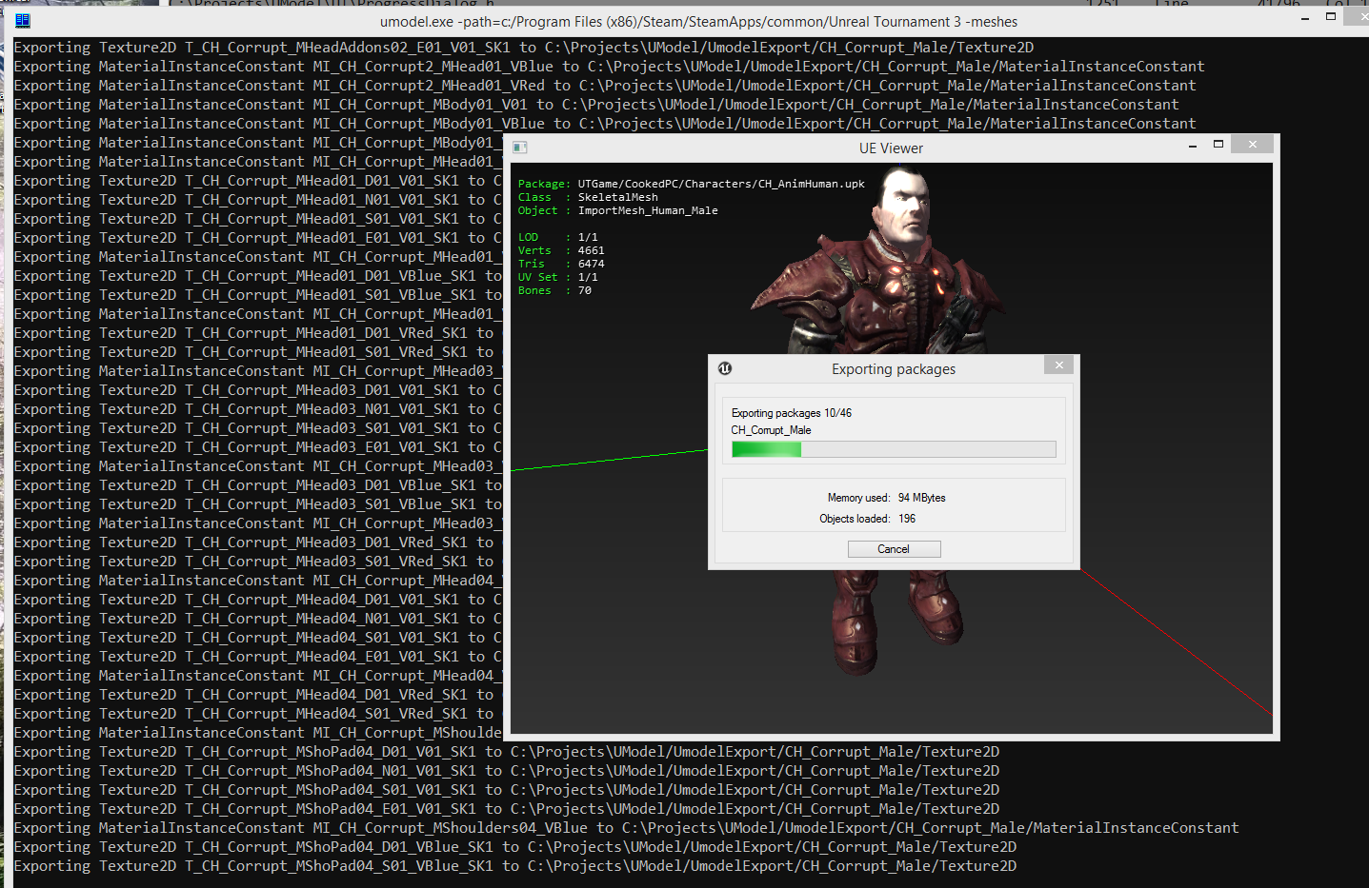Click the green export progress bar
Viewport: 1369px width, 888px height.
pyautogui.click(x=894, y=449)
